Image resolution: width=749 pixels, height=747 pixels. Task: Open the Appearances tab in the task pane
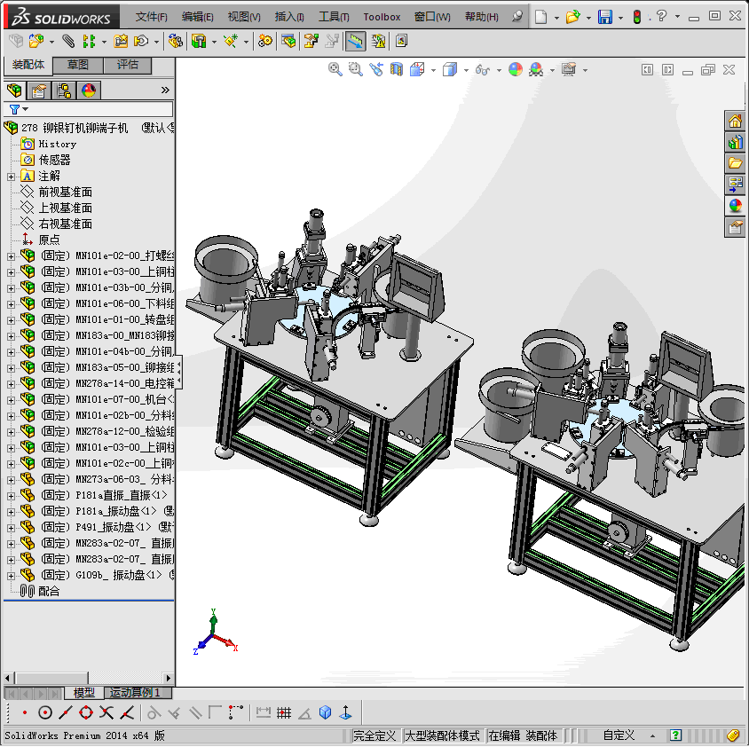[x=735, y=206]
